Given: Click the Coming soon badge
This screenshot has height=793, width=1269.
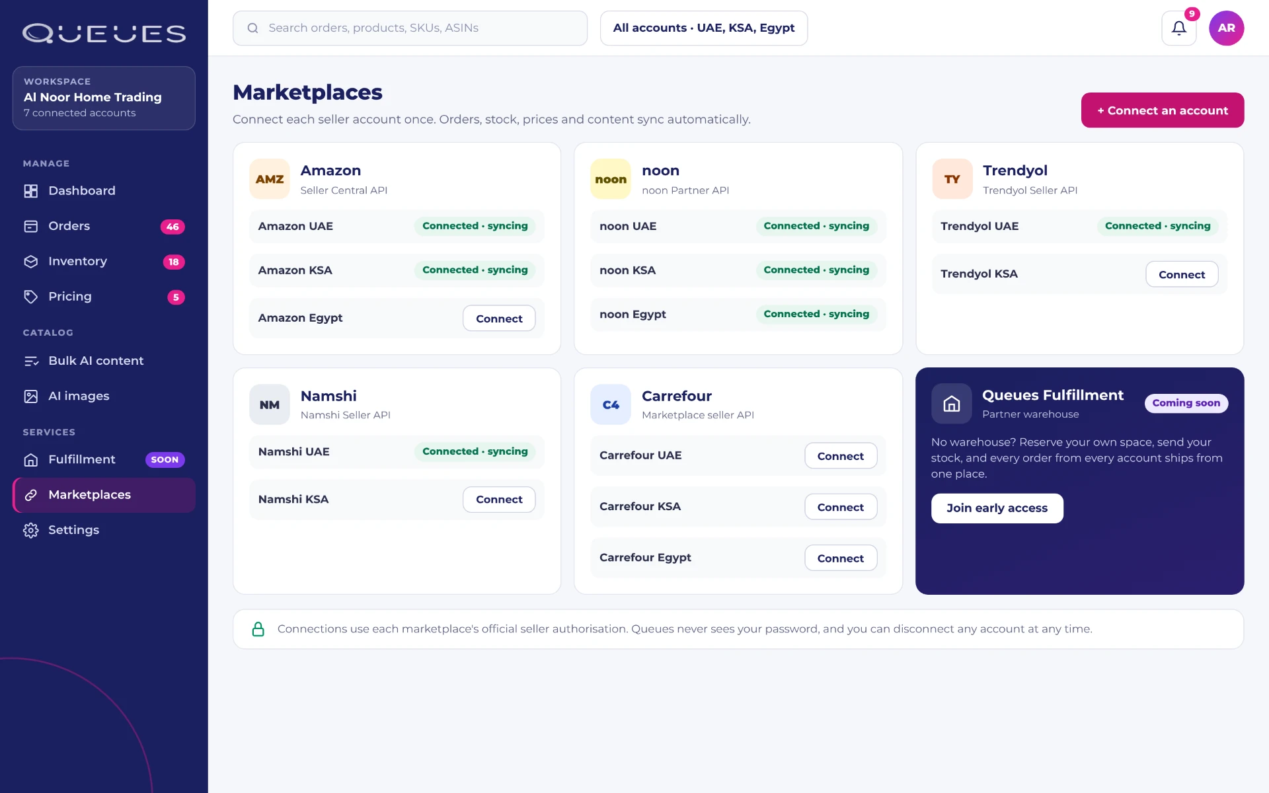Looking at the screenshot, I should [1186, 403].
